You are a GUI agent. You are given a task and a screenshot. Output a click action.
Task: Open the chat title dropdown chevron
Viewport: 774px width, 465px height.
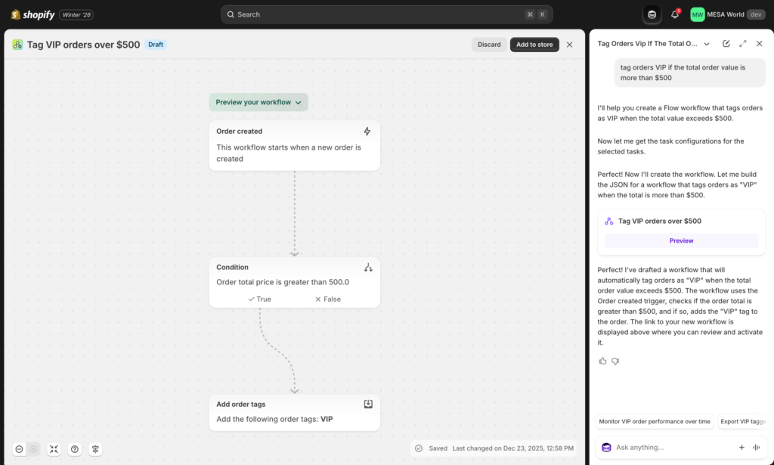707,44
